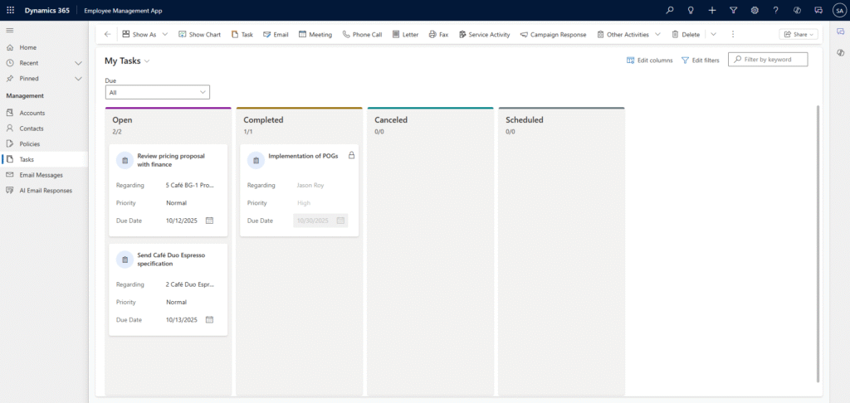Click the search magnifier in the top bar
Screen dimensions: 850x403
point(670,10)
